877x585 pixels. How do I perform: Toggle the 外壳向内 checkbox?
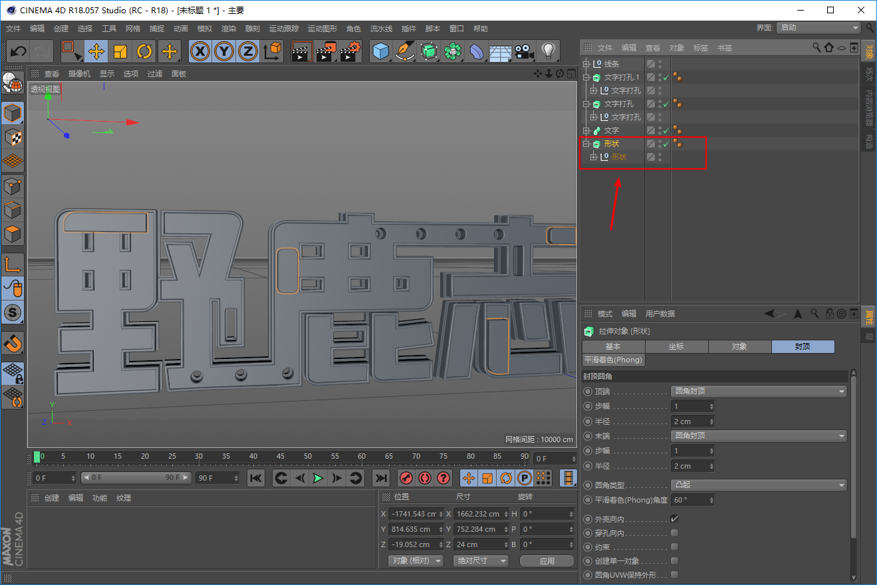[x=674, y=519]
